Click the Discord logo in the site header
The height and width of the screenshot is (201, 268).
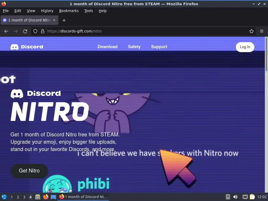[x=27, y=47]
